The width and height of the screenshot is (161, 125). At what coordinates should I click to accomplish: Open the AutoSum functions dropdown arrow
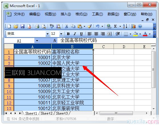(x=120, y=26)
